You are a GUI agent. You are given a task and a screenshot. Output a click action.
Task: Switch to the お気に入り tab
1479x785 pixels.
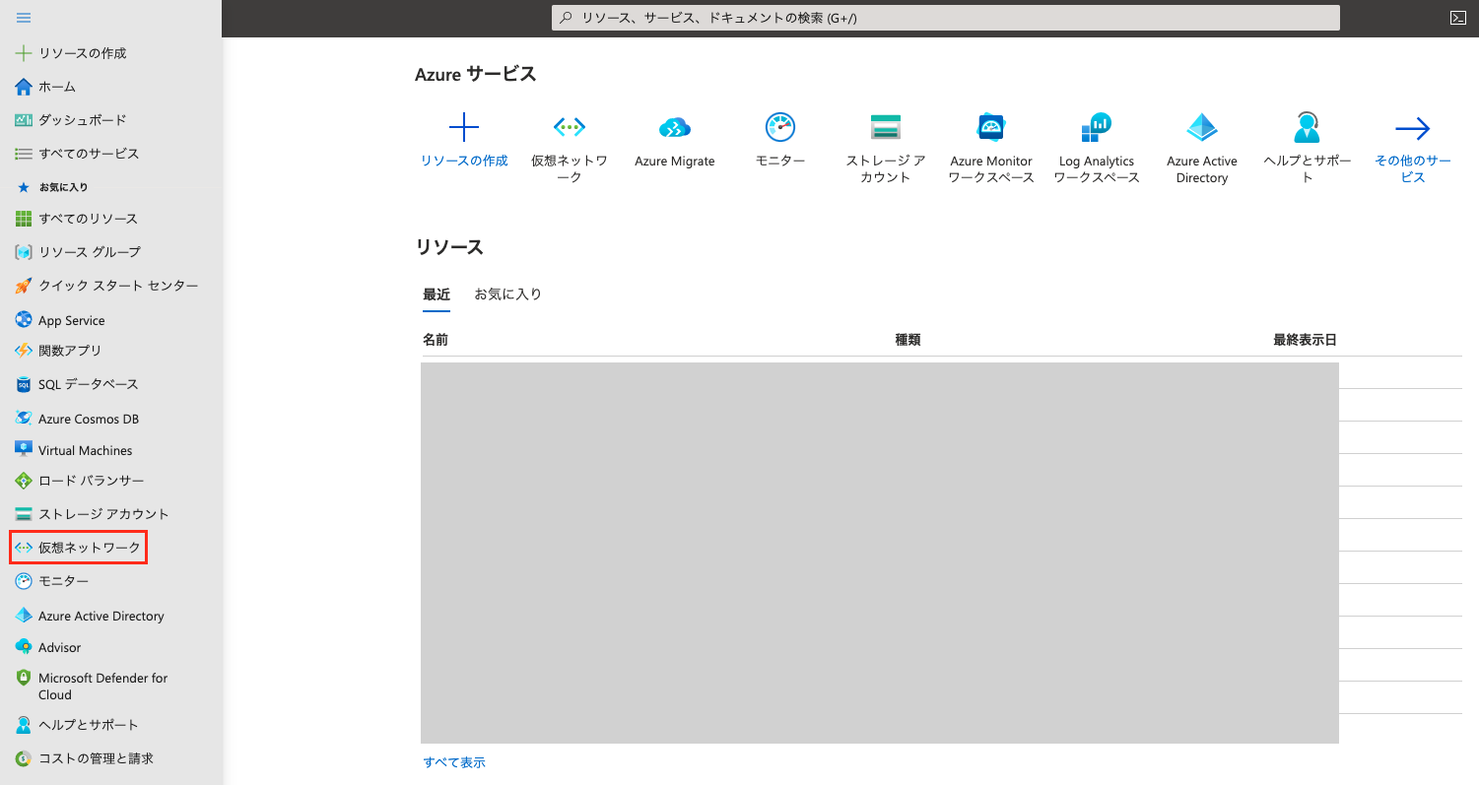507,294
